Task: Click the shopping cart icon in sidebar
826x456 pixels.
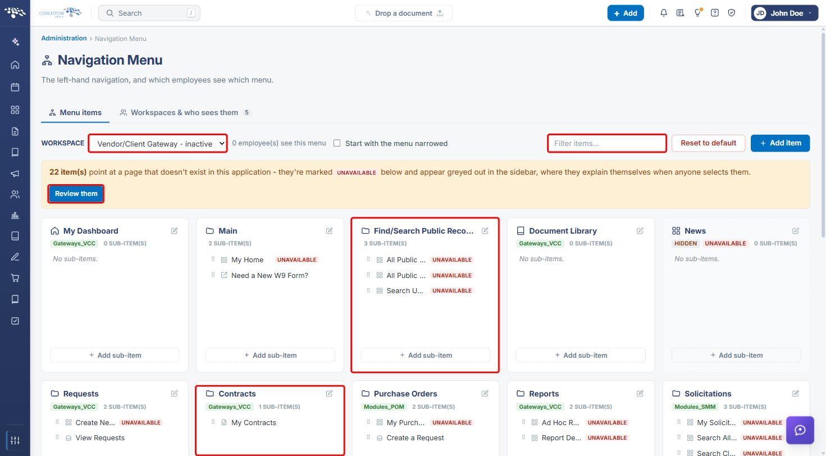Action: (x=15, y=278)
